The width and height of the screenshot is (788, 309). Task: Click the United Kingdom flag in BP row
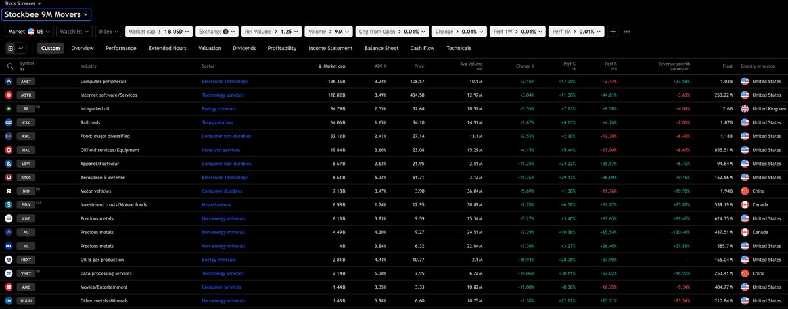click(x=745, y=108)
